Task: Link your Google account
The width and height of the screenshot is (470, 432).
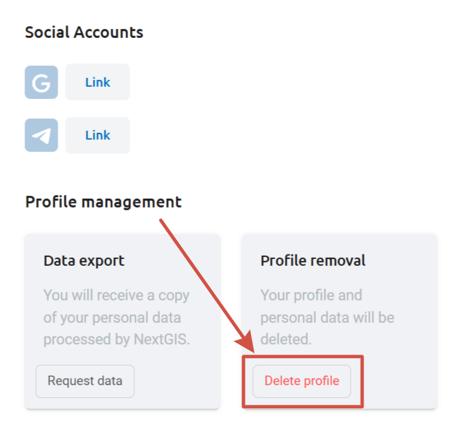Action: tap(98, 83)
